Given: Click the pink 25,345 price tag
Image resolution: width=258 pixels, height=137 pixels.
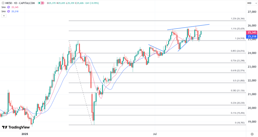Looking at the screenshot, I should pos(252,33).
